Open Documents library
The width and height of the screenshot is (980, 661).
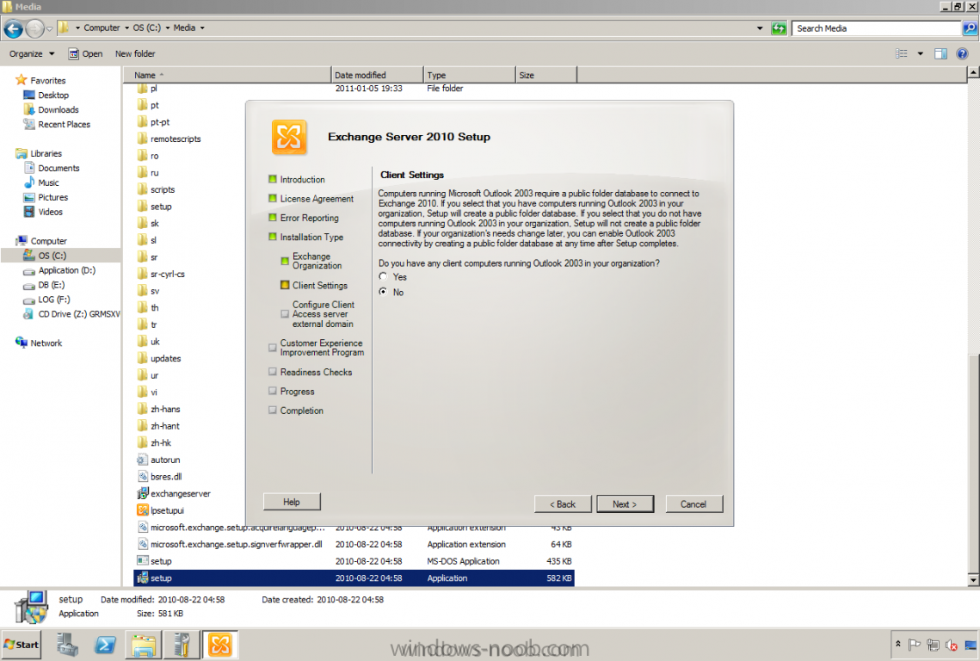(x=59, y=168)
